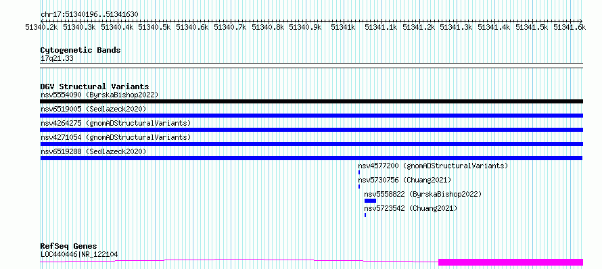
Task: Click the thick magenta exon block of LOC440446
Action: pyautogui.click(x=511, y=262)
